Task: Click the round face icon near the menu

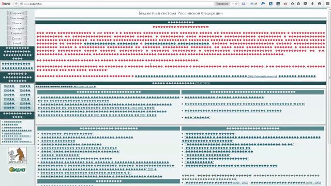Action: pyautogui.click(x=320, y=4)
